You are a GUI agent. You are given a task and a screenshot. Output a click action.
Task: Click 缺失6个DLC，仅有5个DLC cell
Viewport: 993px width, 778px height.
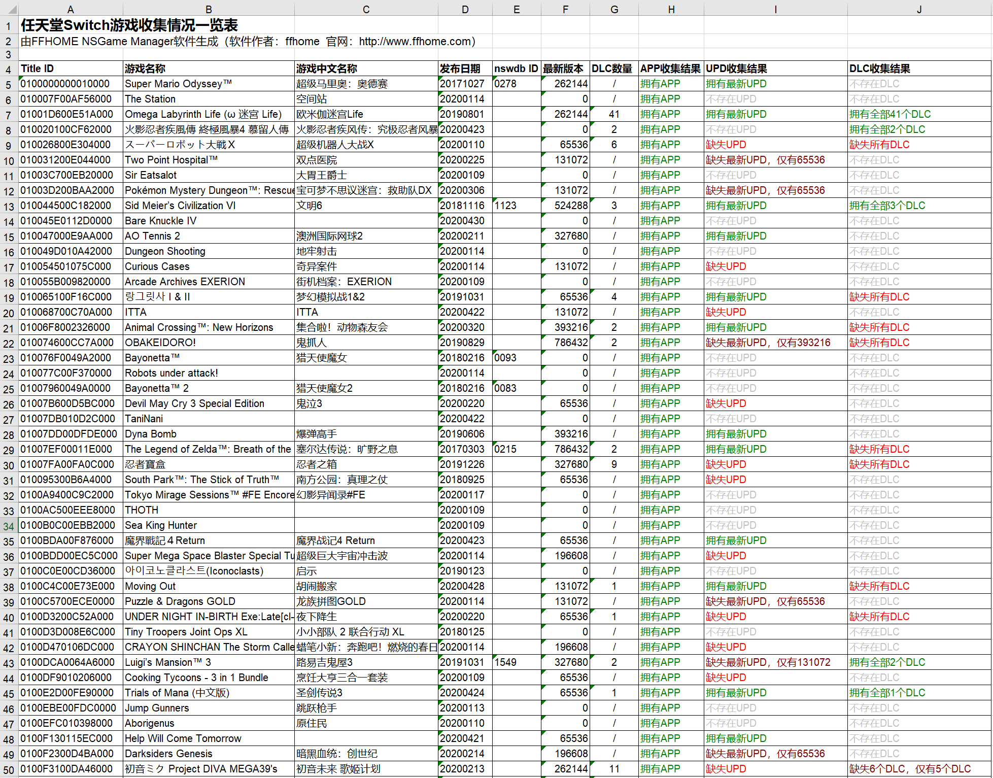pyautogui.click(x=919, y=769)
